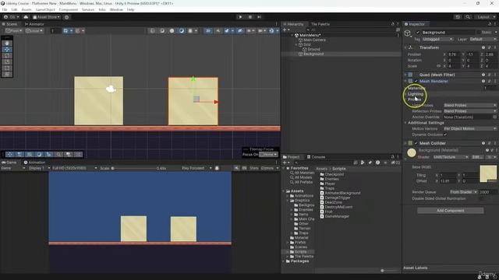The width and height of the screenshot is (499, 280).
Task: Toggle 2D view mode in Scene
Action: pos(208,31)
